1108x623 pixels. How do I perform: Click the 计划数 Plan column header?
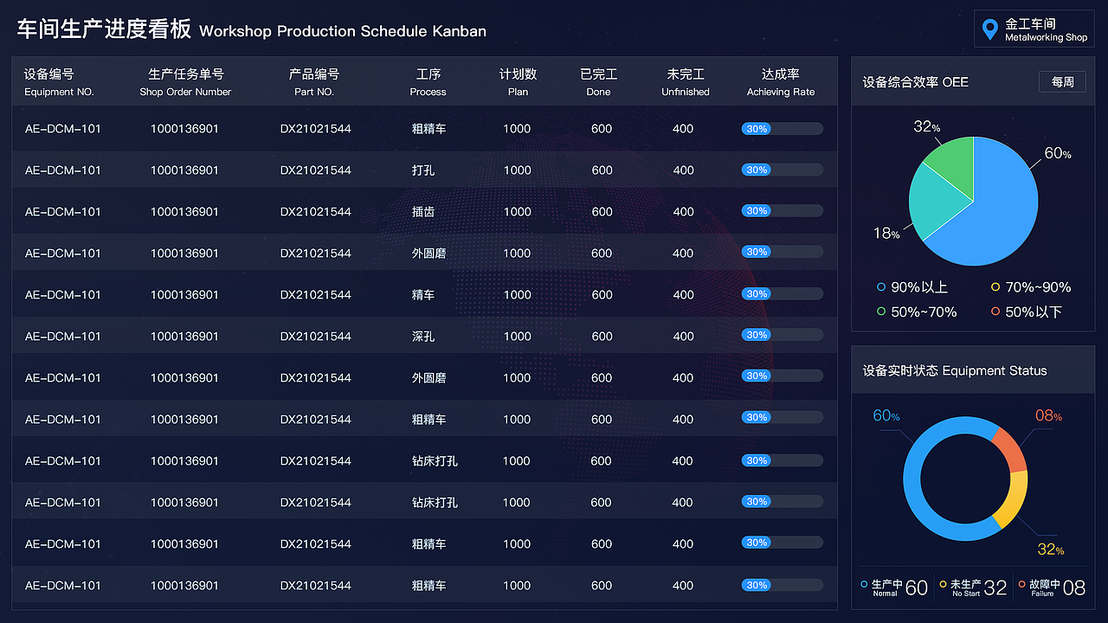click(518, 82)
